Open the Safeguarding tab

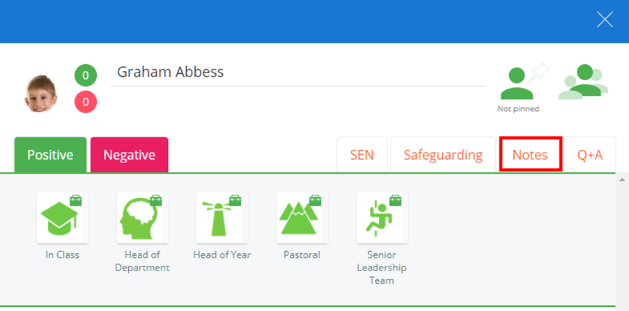pos(443,155)
